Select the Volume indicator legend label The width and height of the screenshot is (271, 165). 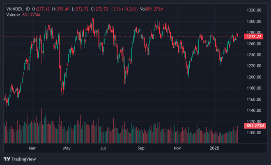(13, 15)
